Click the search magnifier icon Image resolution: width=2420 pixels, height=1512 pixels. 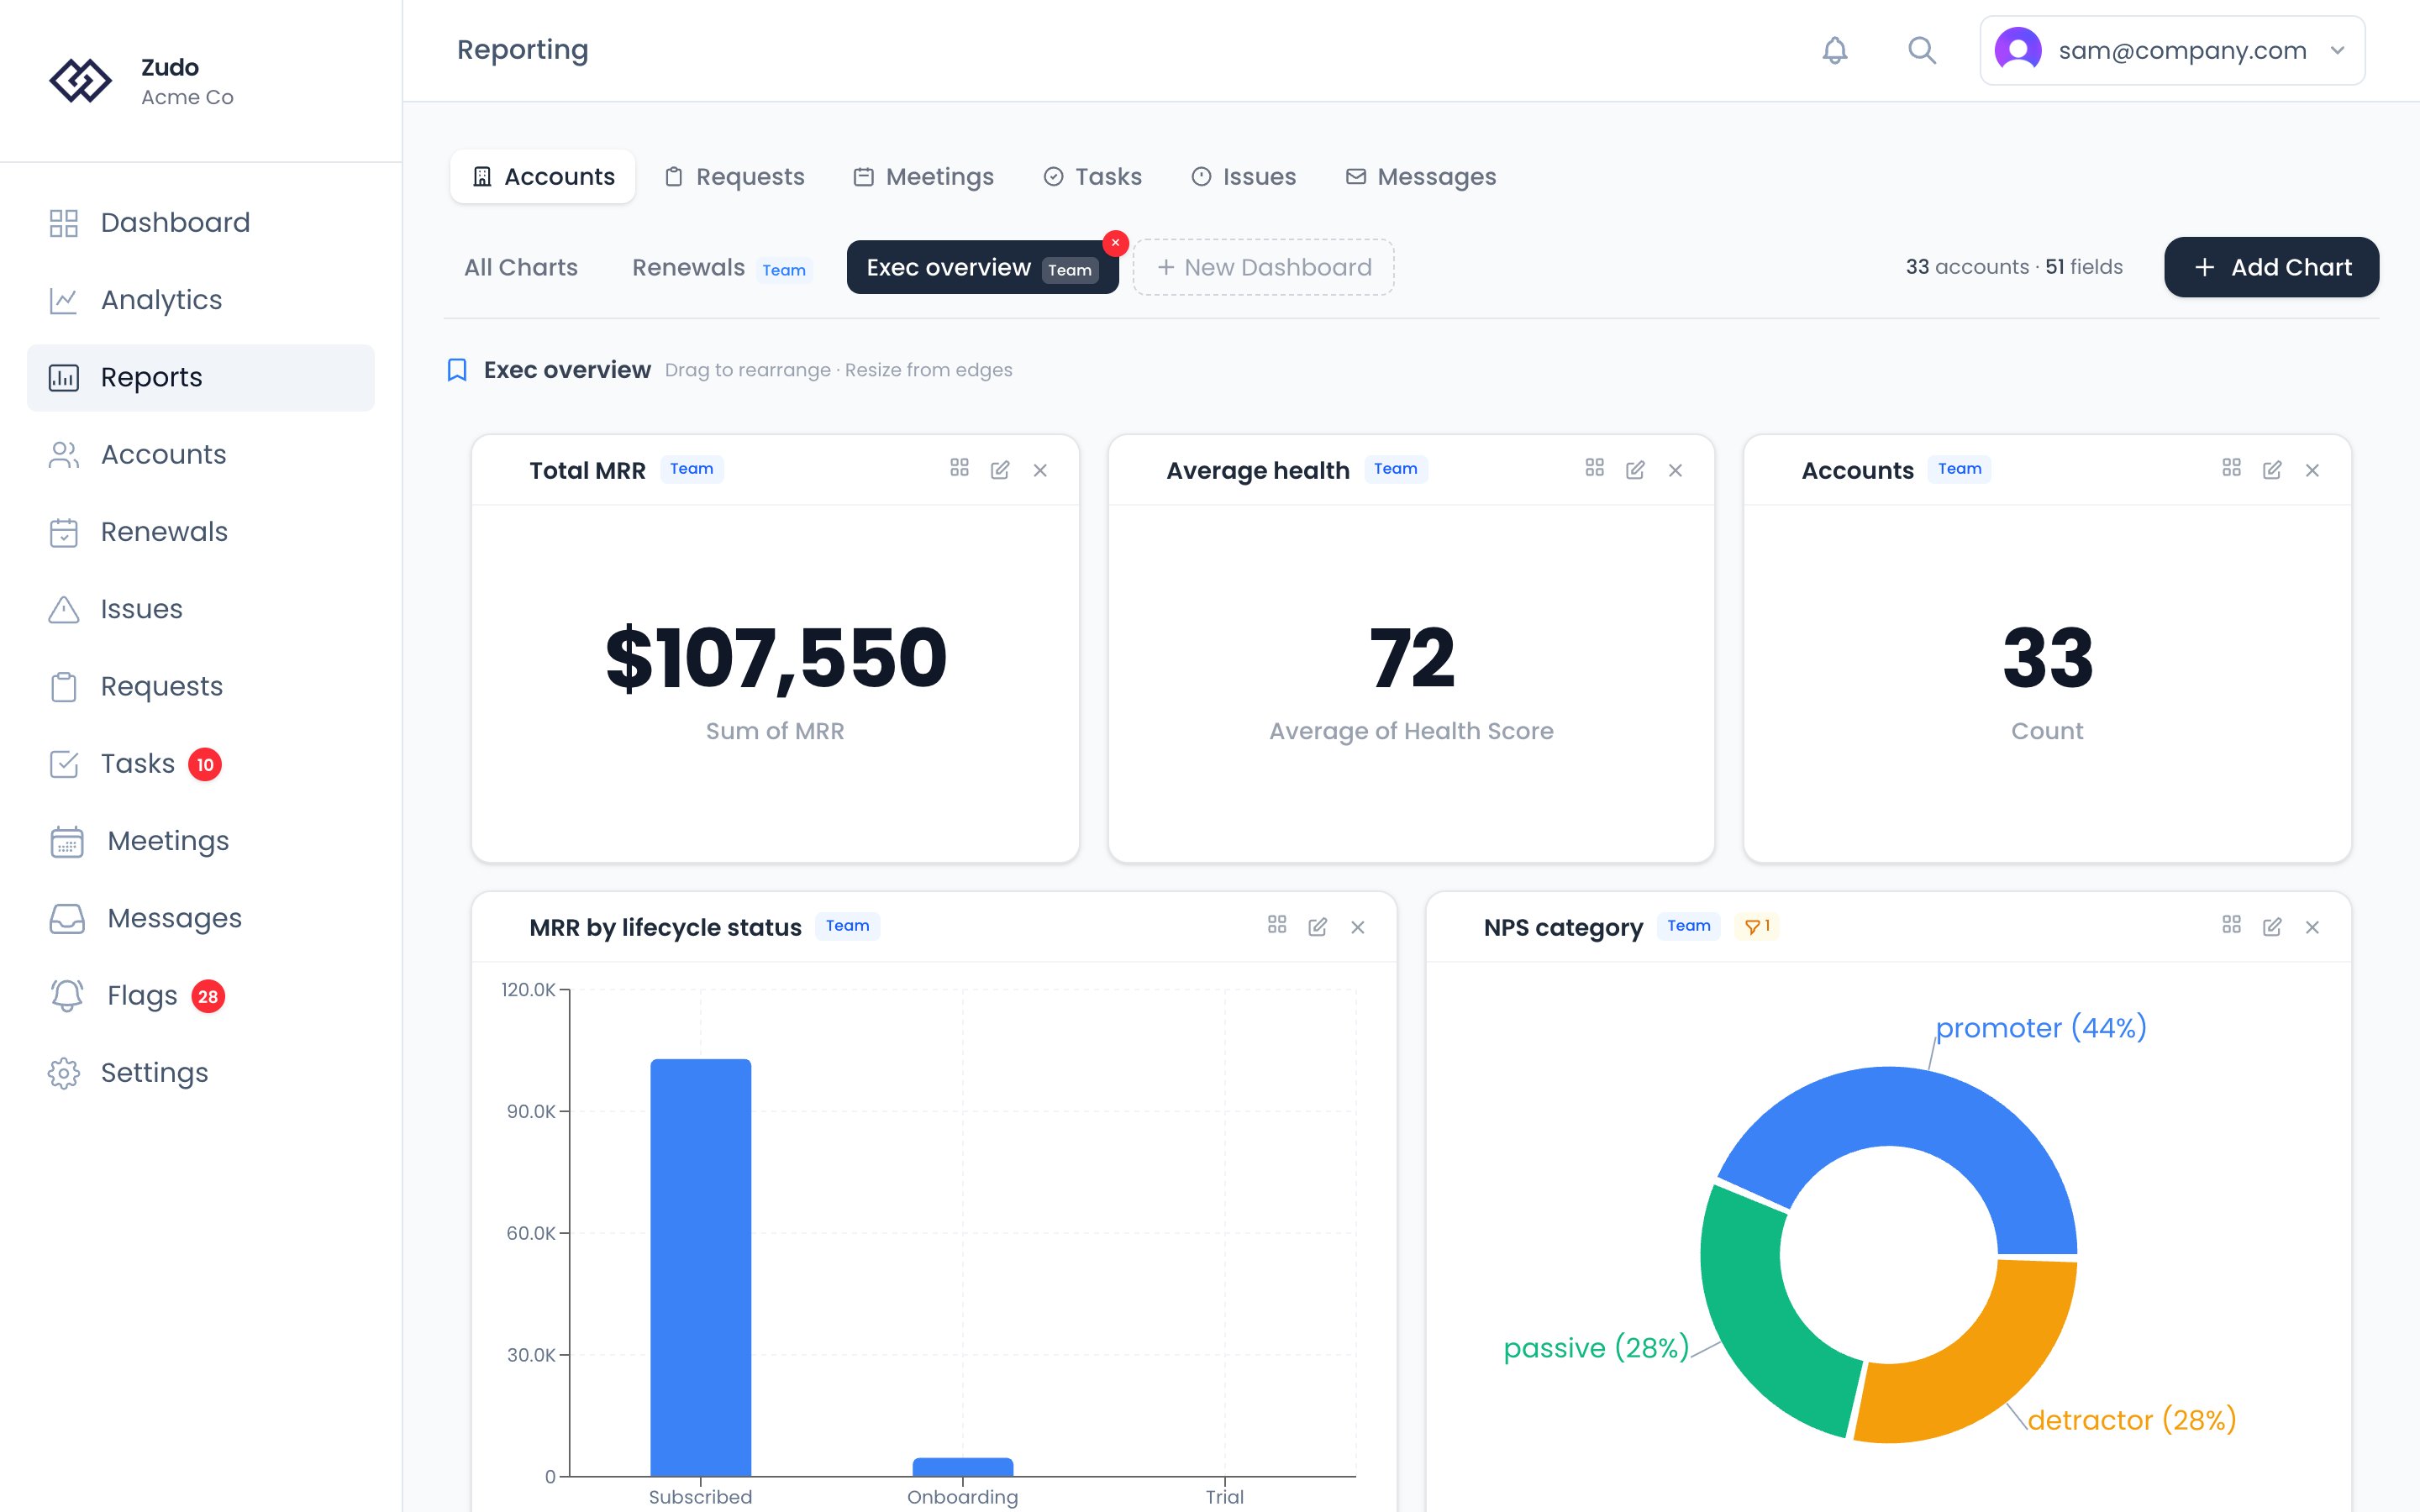point(1921,50)
